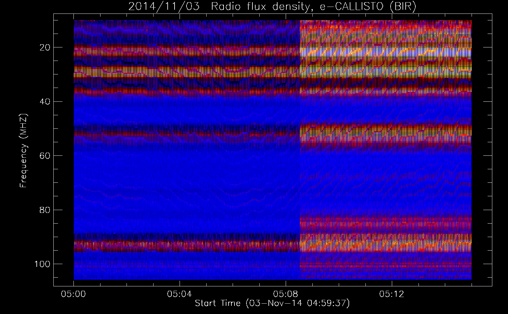
Task: Click the "100" frequency tick label
Action: [x=42, y=264]
